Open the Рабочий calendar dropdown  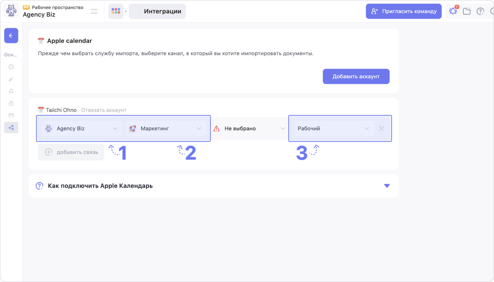click(333, 129)
